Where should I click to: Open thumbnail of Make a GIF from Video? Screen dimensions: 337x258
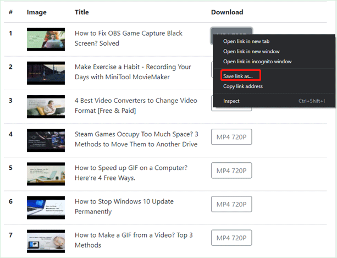coord(46,241)
